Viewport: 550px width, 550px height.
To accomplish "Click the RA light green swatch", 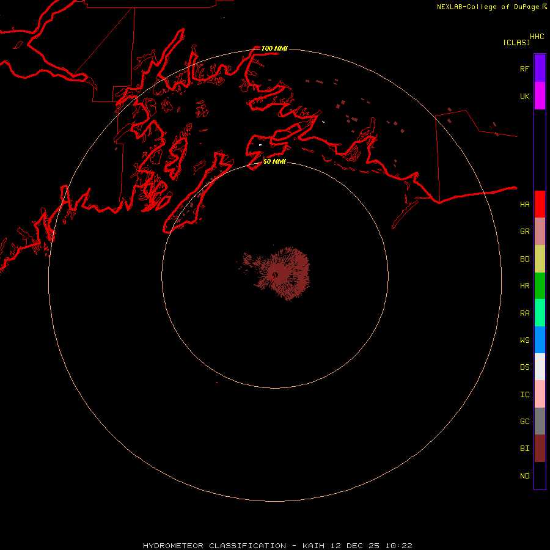I will point(540,313).
